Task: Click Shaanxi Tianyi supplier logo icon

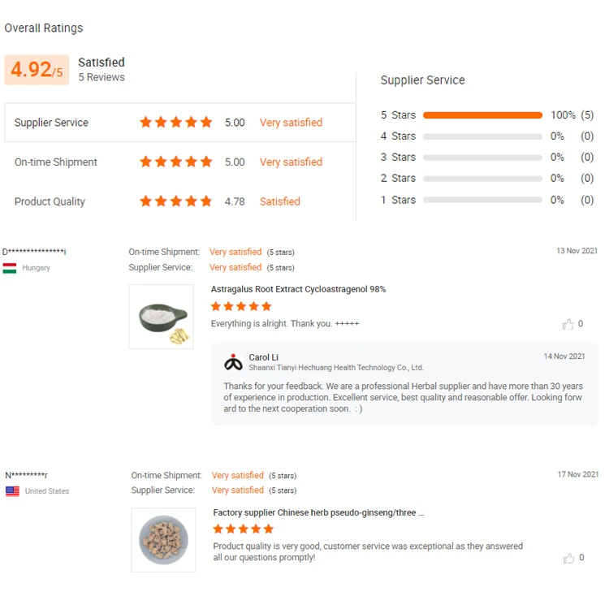Action: point(233,362)
